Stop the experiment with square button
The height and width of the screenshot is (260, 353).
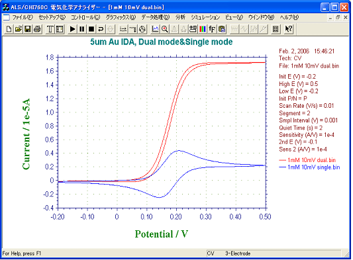(91, 29)
